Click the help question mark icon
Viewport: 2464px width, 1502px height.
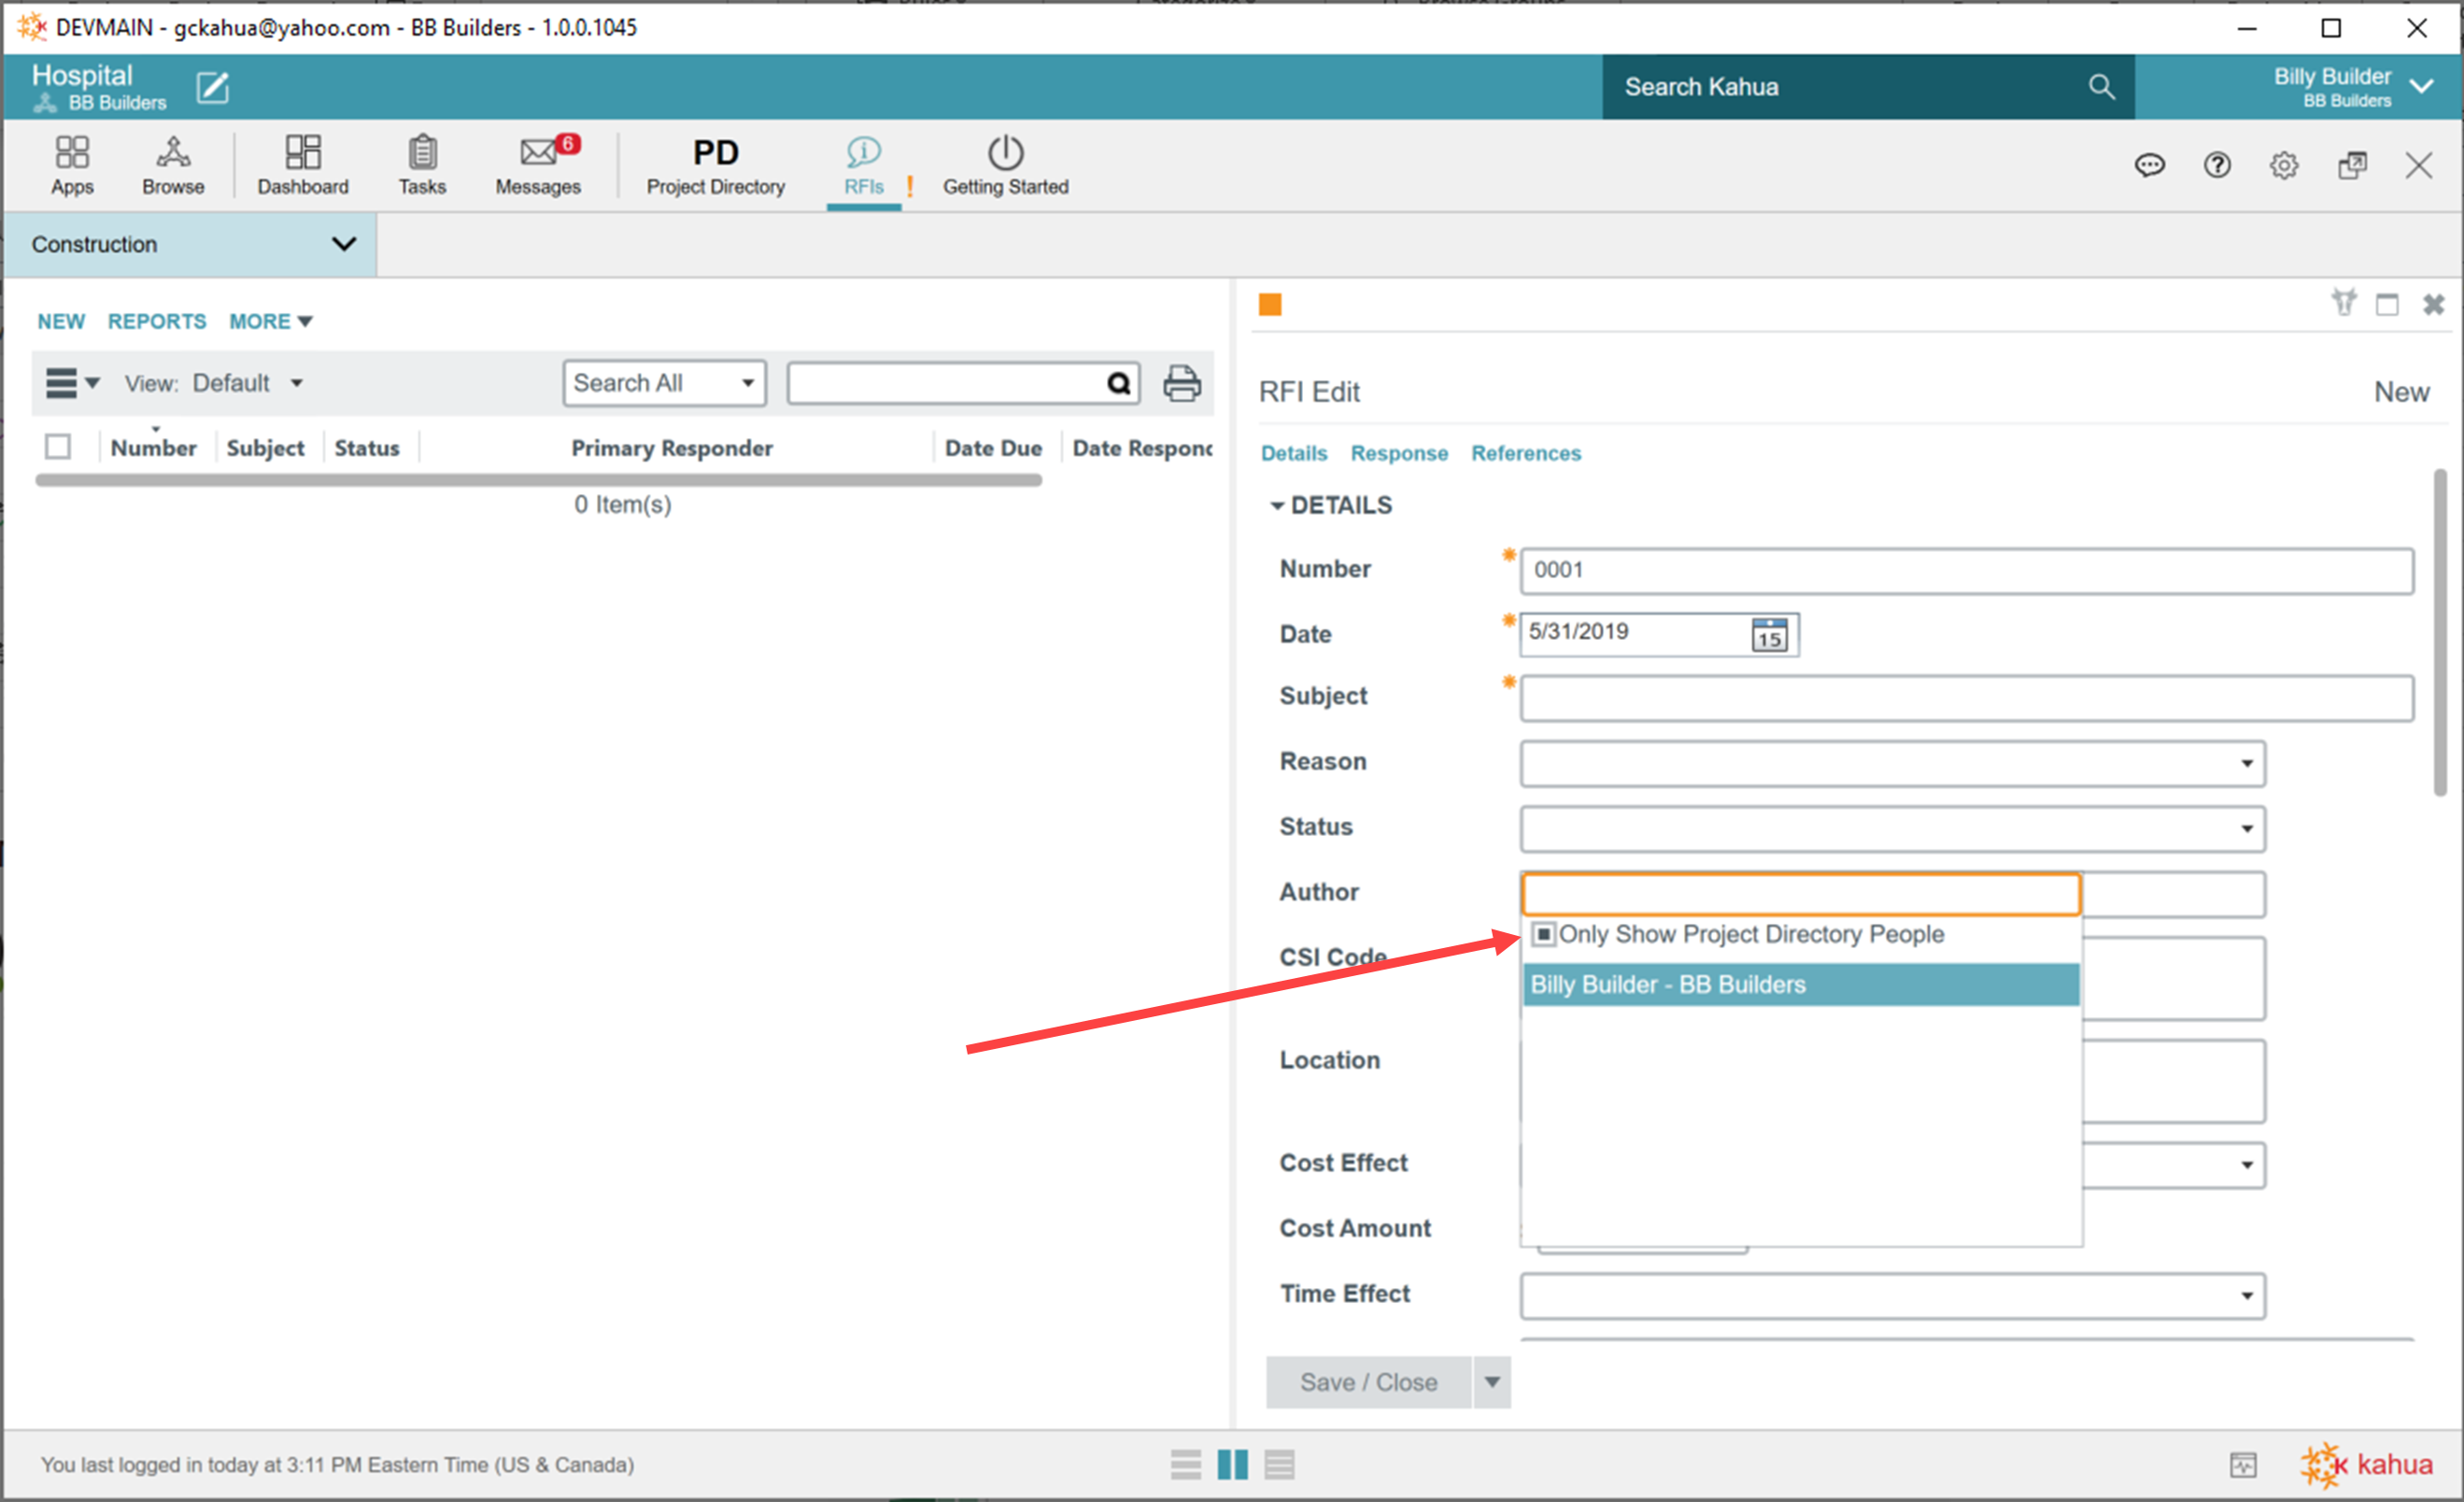(2217, 165)
